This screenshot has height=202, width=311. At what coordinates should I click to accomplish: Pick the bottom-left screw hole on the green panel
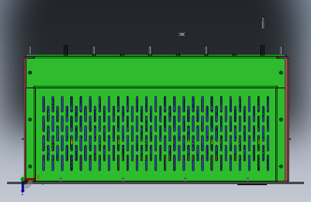(30, 166)
